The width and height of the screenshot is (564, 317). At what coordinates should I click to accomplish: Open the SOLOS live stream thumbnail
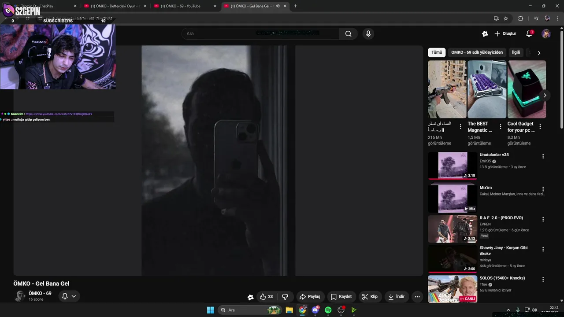453,289
